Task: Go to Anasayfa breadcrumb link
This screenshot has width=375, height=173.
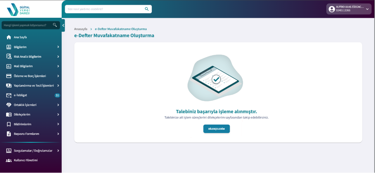Action: (x=81, y=29)
